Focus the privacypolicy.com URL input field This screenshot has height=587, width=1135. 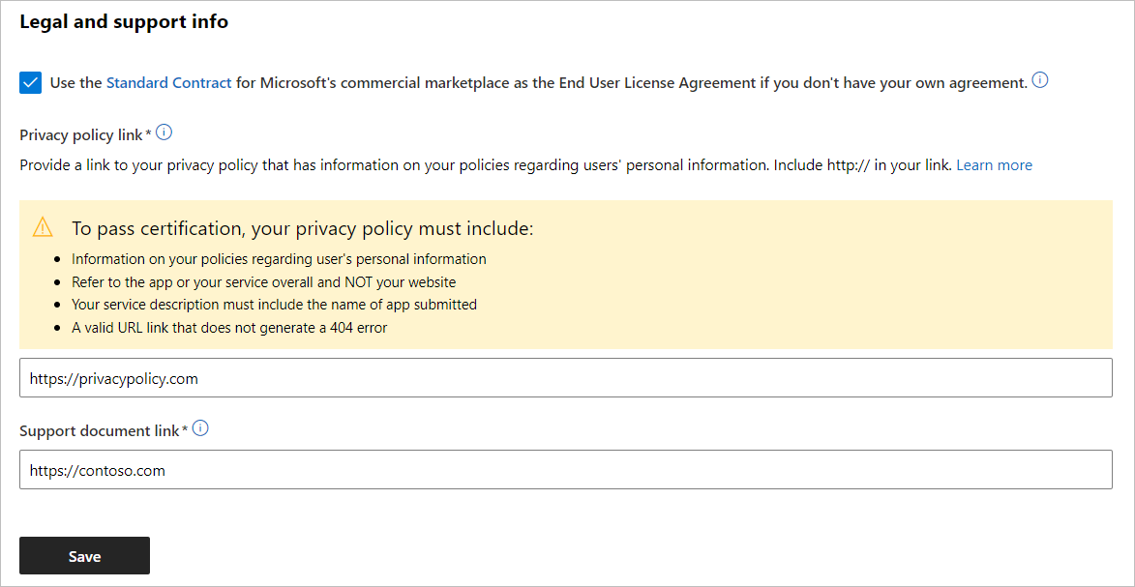(565, 378)
